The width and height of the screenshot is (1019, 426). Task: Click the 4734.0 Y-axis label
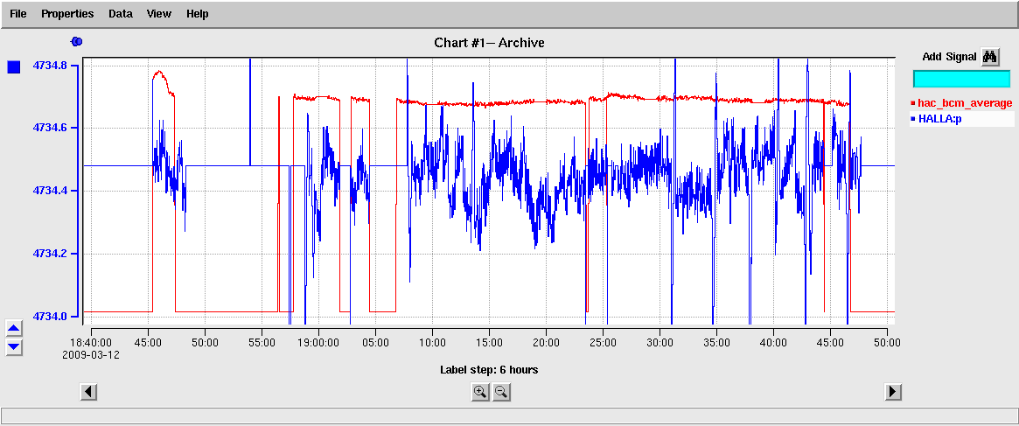coord(51,316)
